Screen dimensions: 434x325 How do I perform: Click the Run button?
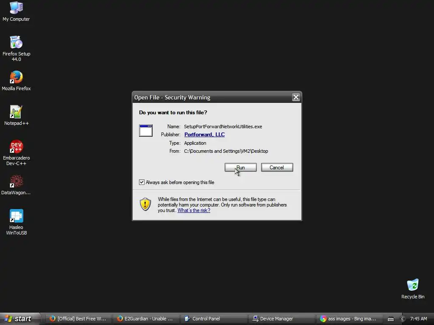tap(241, 168)
